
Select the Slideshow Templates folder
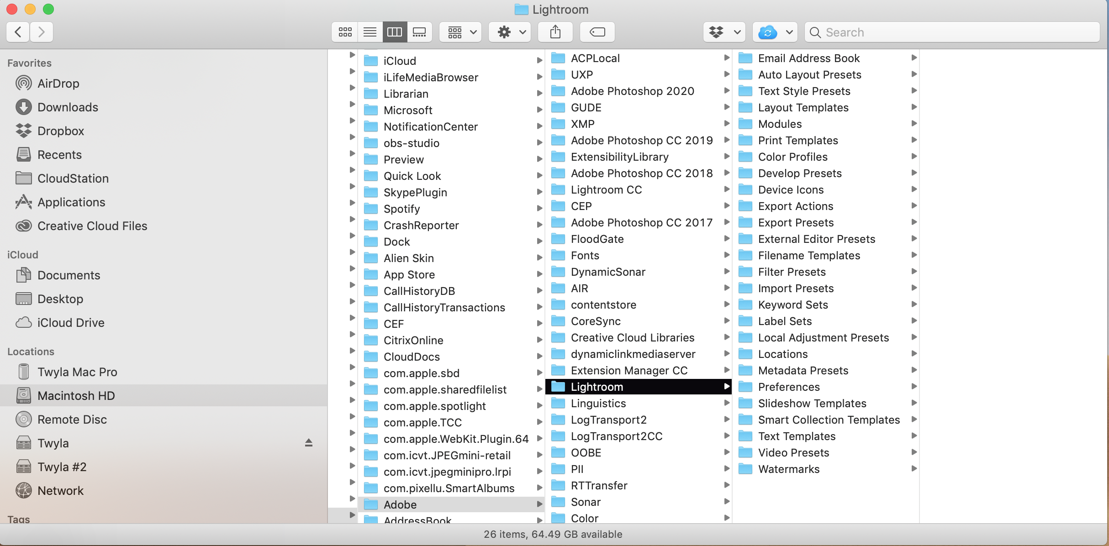pos(826,403)
